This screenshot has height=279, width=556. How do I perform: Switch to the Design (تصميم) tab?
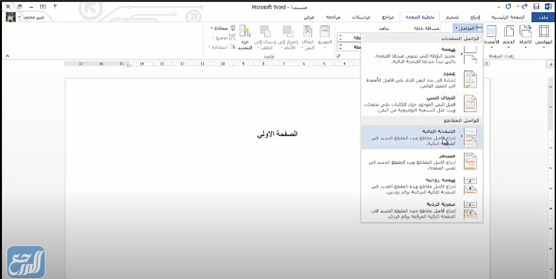452,17
